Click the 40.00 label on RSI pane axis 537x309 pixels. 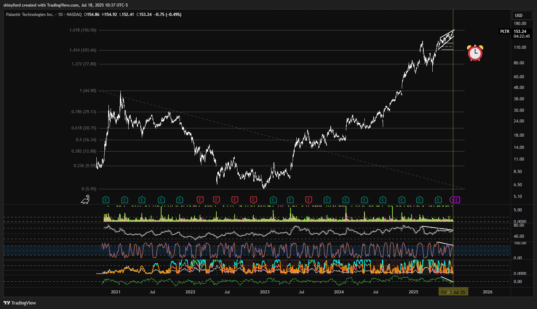tap(519, 236)
